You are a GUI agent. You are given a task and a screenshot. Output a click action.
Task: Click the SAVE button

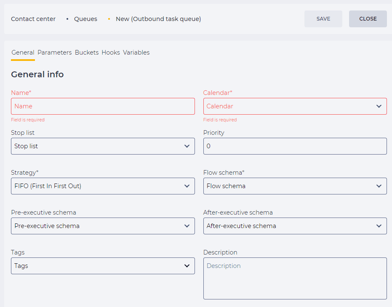(323, 19)
